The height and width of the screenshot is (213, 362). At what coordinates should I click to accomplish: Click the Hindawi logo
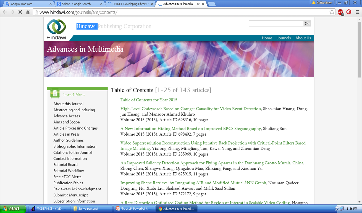(56, 28)
